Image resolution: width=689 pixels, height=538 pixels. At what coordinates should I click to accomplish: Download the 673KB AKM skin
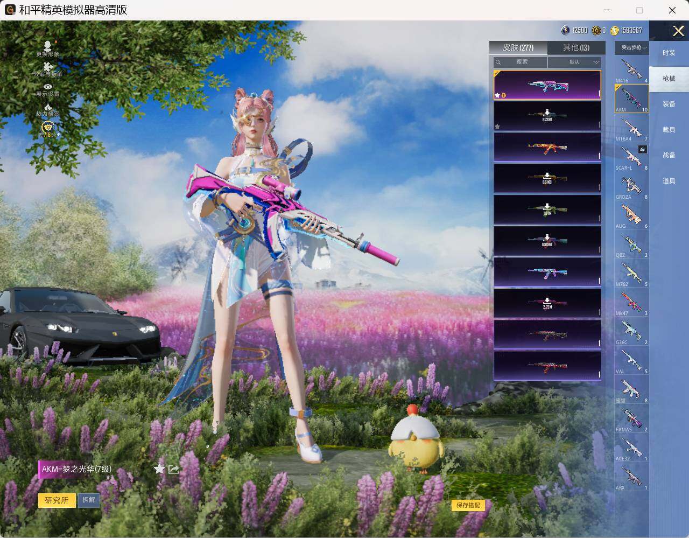547,116
